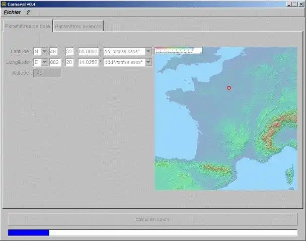The height and width of the screenshot is (241, 306).
Task: Click the Altitude label
Action: point(21,73)
